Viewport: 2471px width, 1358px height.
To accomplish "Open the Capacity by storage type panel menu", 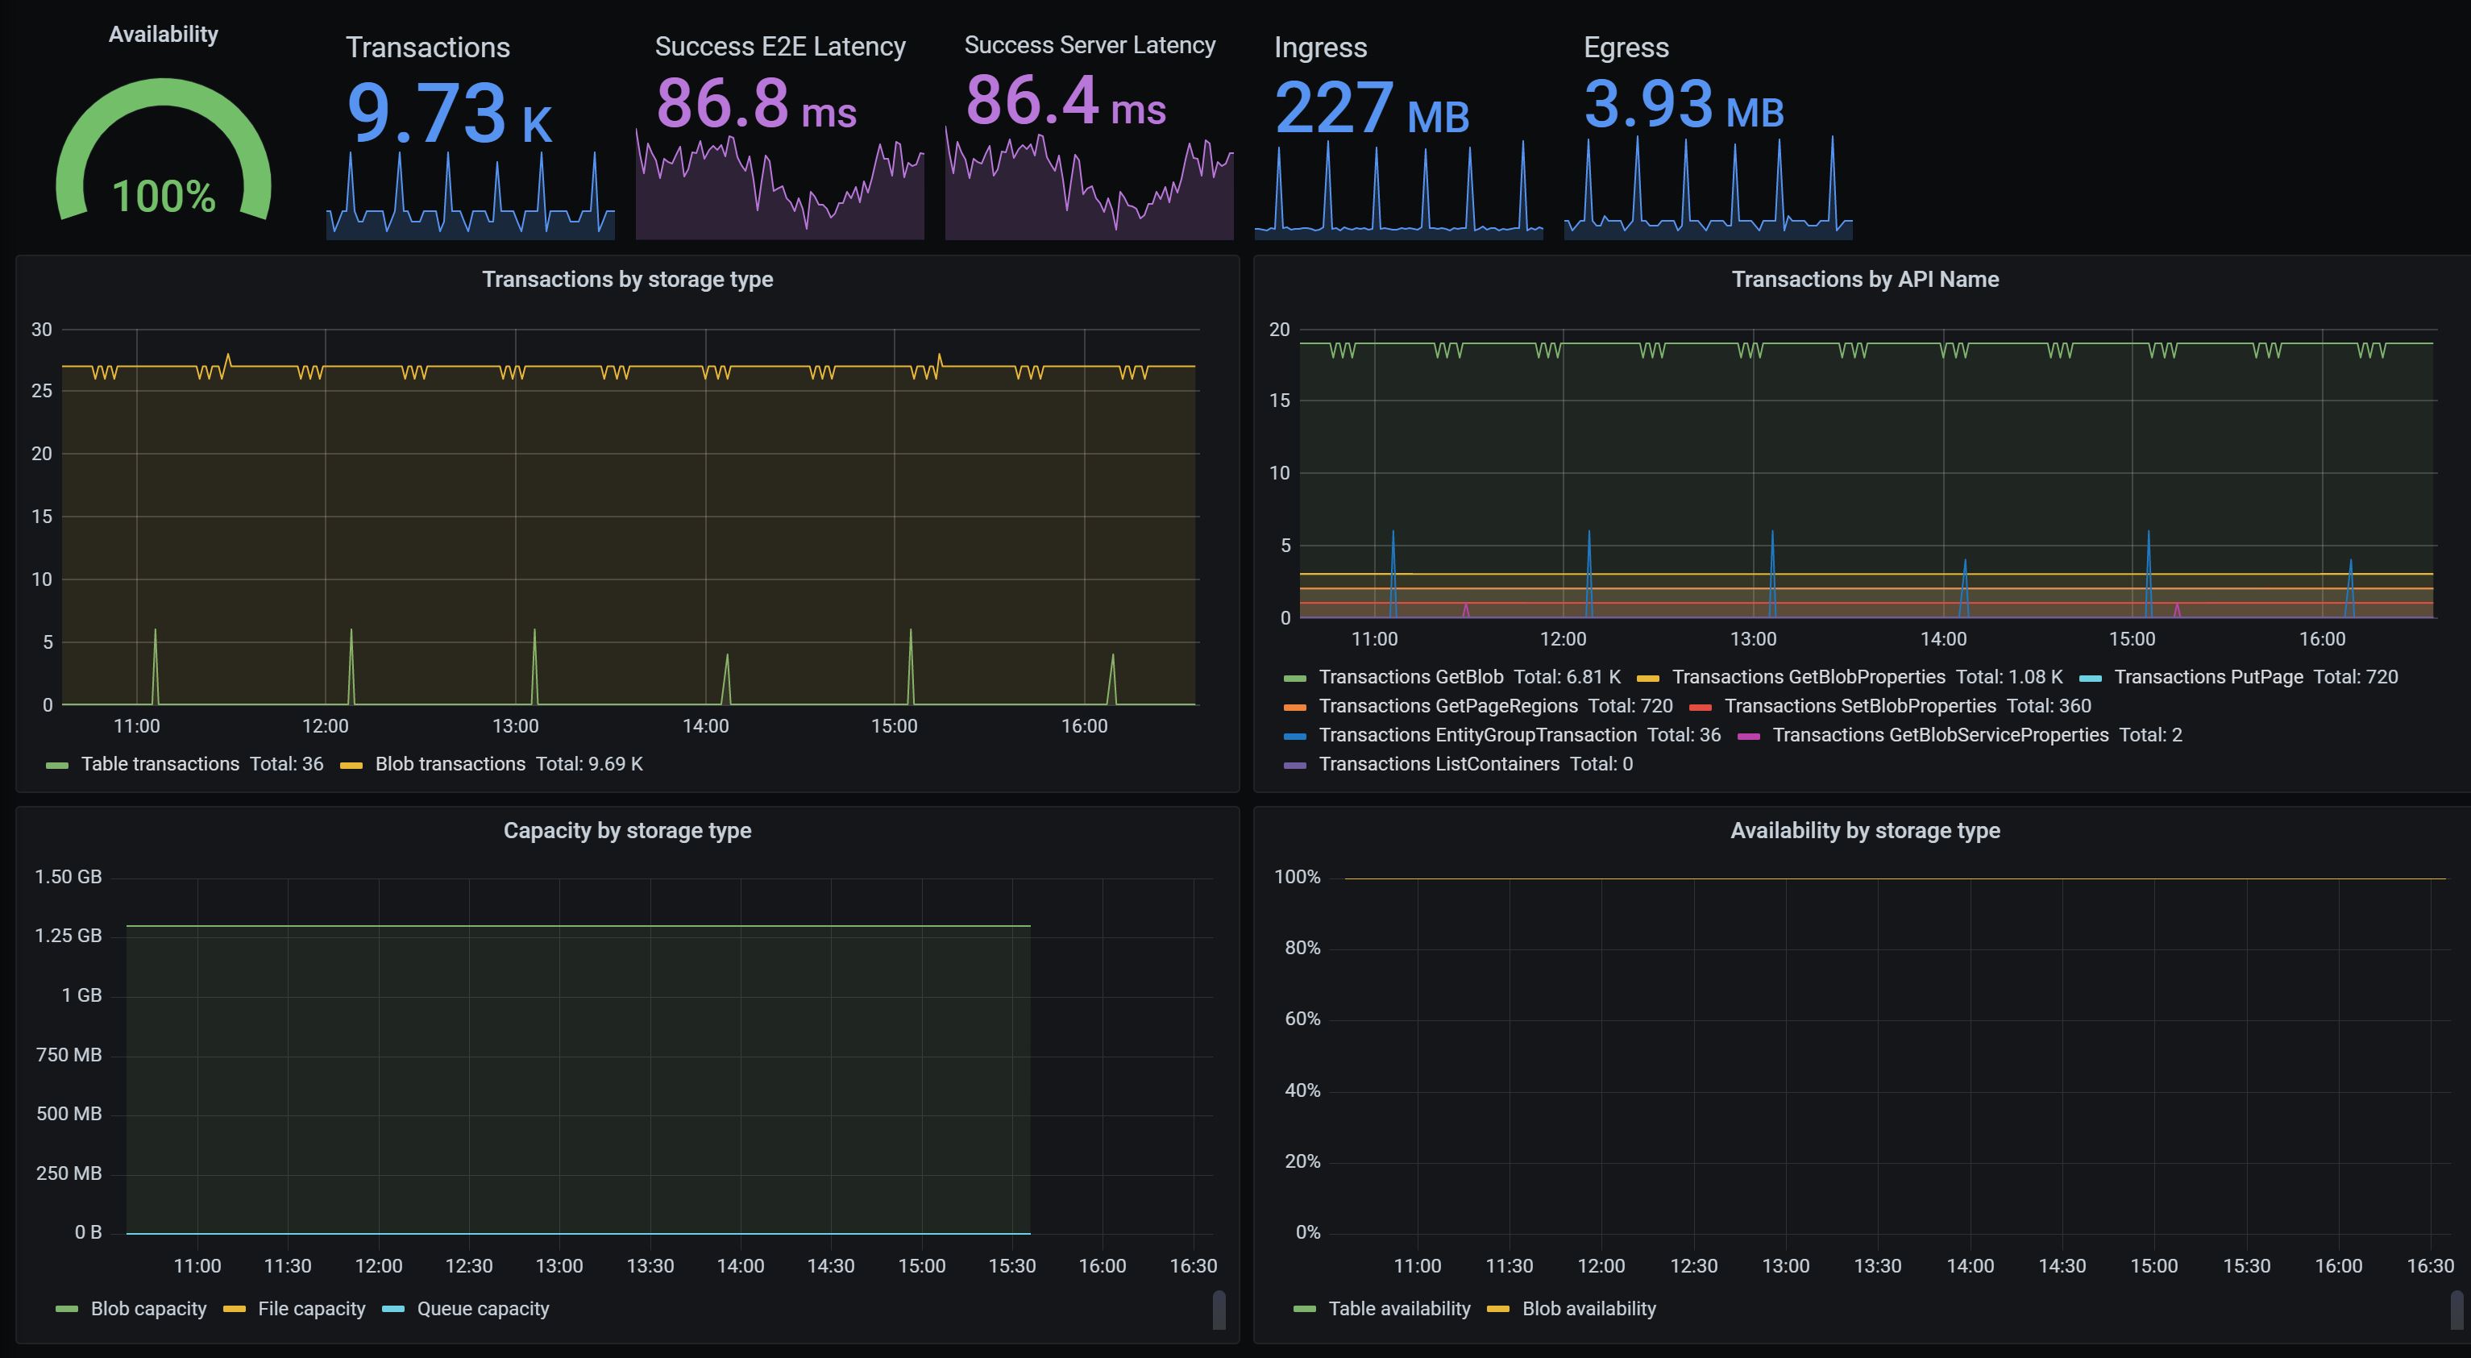I will (627, 831).
